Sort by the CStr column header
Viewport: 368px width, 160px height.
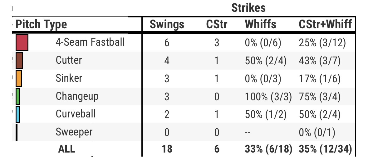217,24
